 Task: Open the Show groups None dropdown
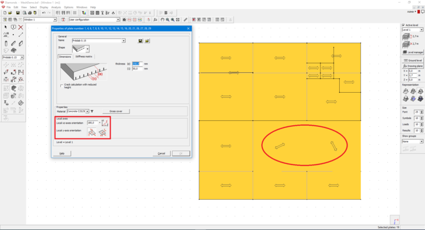[x=421, y=142]
